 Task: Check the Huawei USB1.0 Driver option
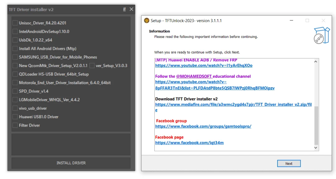click(15, 117)
